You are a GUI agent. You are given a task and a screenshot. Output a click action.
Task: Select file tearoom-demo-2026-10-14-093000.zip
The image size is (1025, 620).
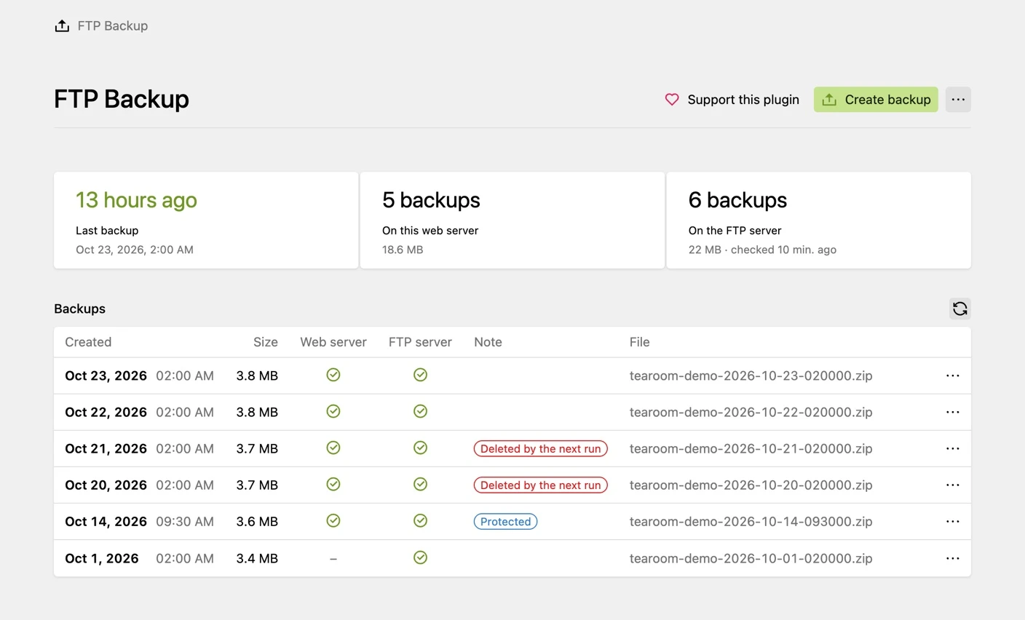pyautogui.click(x=751, y=521)
